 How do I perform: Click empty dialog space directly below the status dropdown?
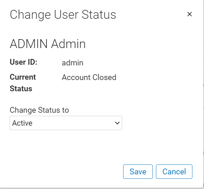pos(66,143)
